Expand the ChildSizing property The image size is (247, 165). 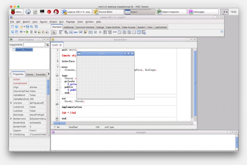[11, 135]
